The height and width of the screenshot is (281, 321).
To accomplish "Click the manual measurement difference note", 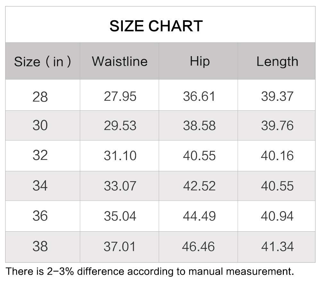I will tap(150, 272).
